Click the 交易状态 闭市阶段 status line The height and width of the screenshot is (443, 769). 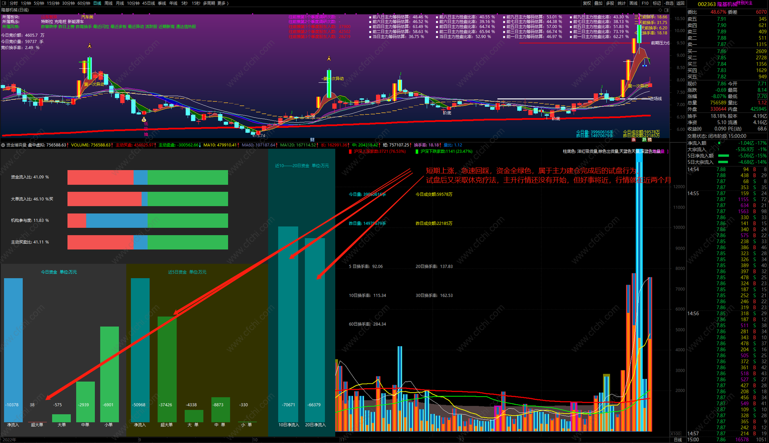[717, 136]
